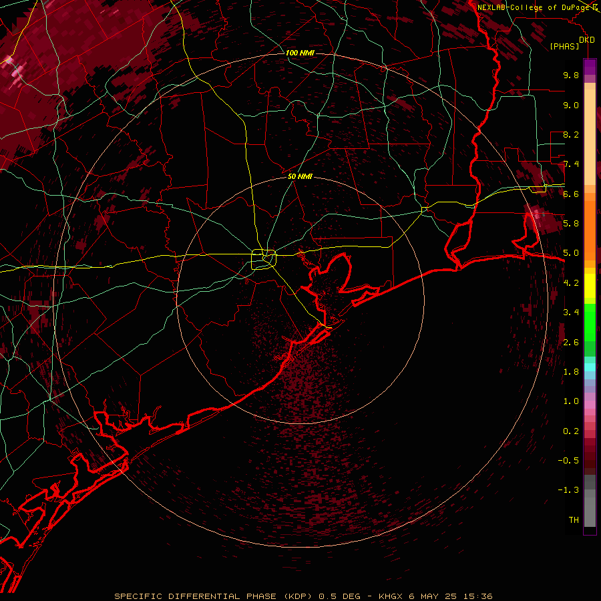Screen dimensions: 601x601
Task: Click the TH label on the legend
Action: 574,520
